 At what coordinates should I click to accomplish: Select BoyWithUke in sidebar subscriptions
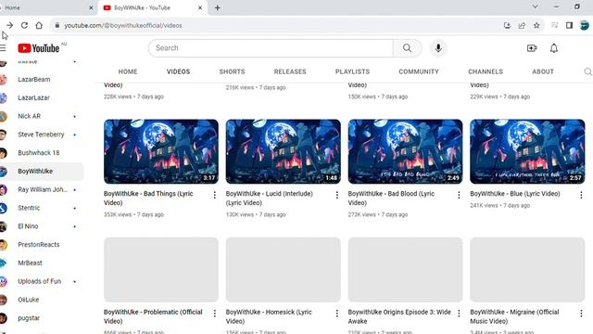[x=42, y=171]
